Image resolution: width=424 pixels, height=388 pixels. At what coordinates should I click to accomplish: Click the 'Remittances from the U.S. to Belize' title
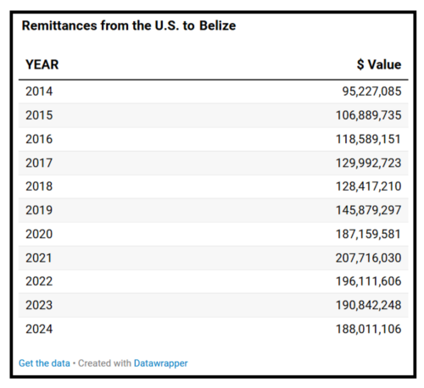click(x=129, y=25)
